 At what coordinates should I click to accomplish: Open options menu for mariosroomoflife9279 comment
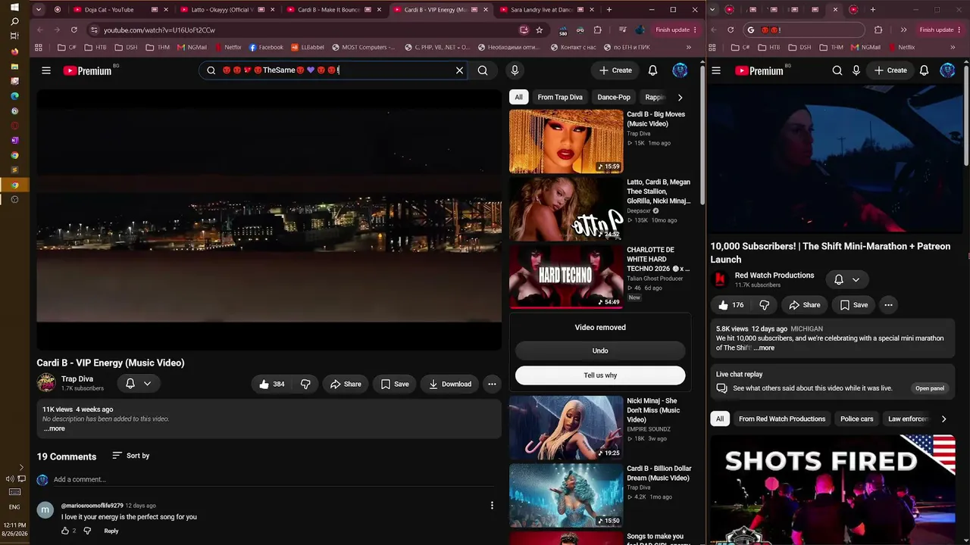[492, 506]
